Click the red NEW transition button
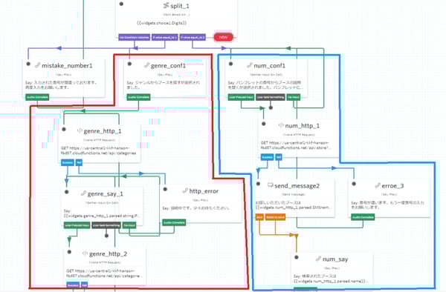The image size is (446, 292). tap(223, 37)
